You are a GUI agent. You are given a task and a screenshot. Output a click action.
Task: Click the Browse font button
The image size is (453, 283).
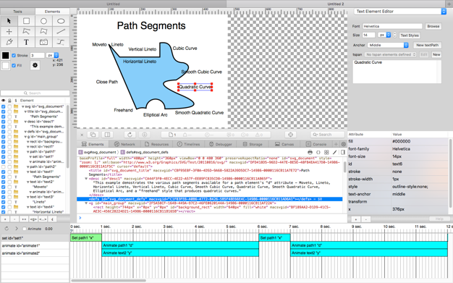433,26
